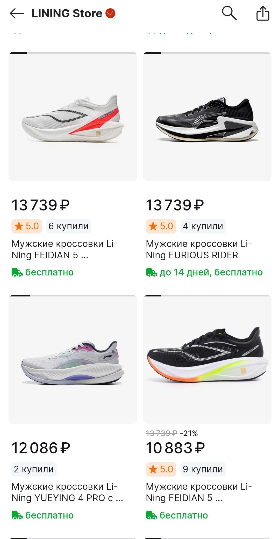This screenshot has height=539, width=279.
Task: Tap the discounted 10 883 ₽ price
Action: coord(175,448)
